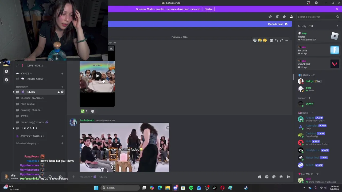The image size is (342, 192).
Task: Open youtube-reactions channel
Action: 32,98
